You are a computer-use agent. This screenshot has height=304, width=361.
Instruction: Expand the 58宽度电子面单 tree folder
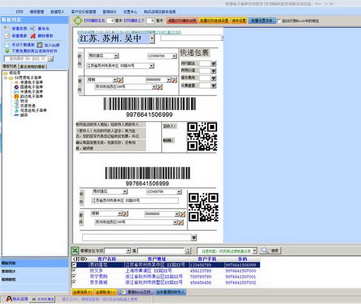[5, 78]
